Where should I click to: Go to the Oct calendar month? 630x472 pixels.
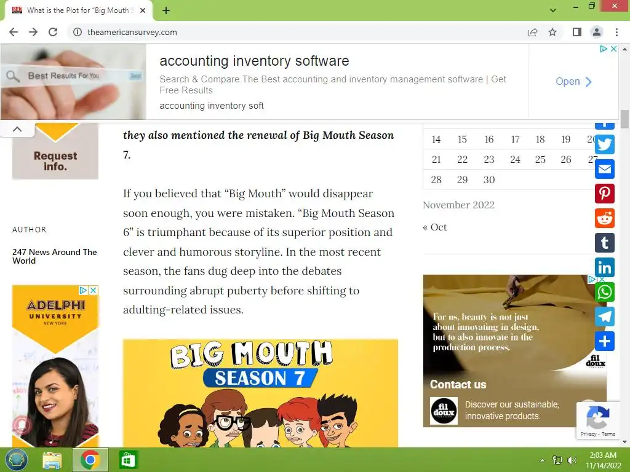(x=435, y=227)
